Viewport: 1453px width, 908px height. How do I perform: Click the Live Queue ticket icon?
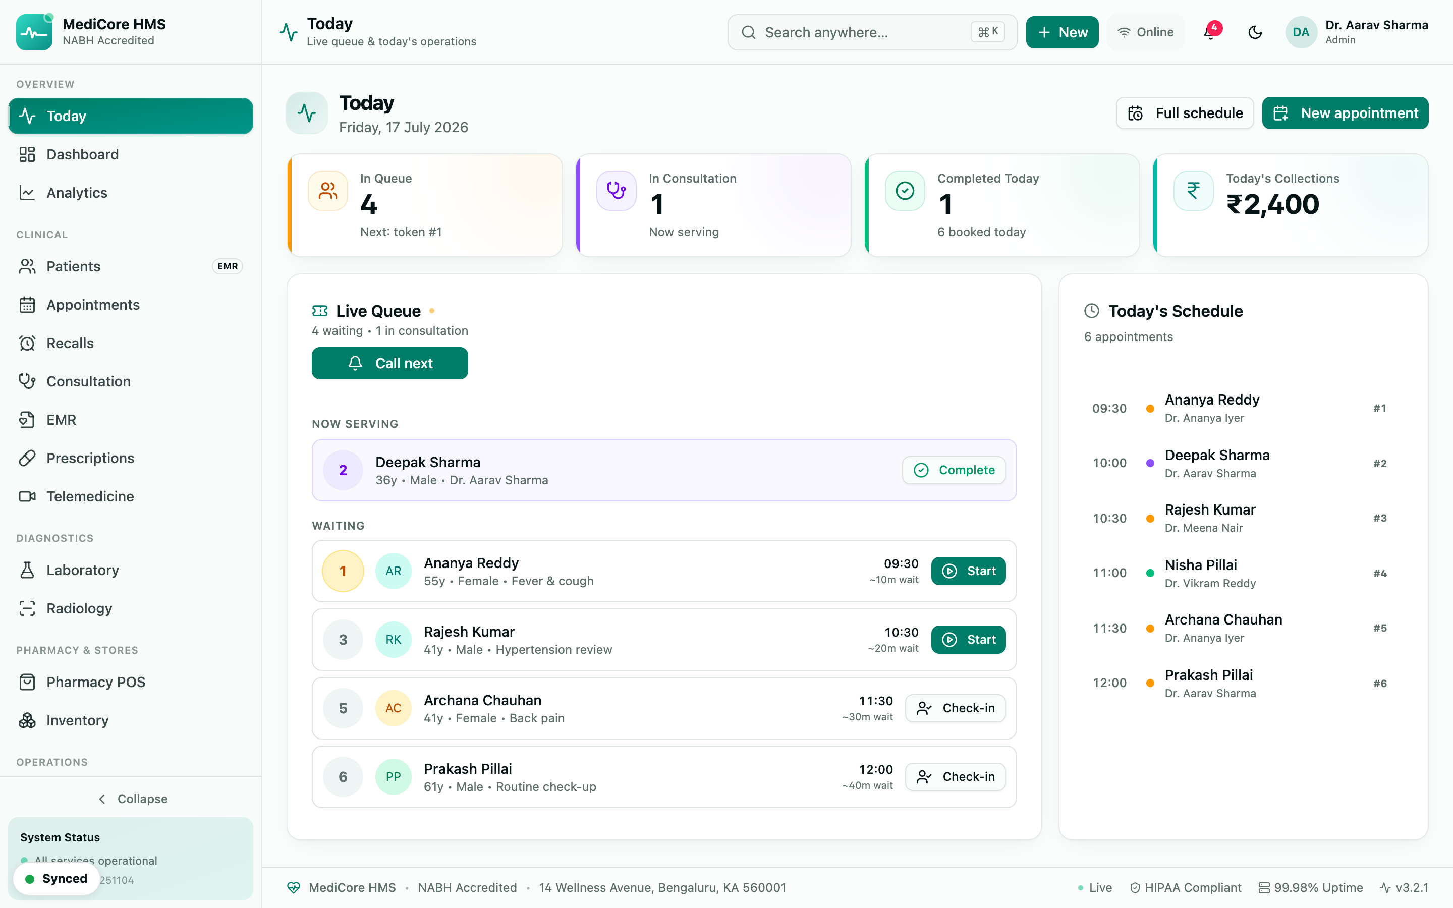click(320, 310)
